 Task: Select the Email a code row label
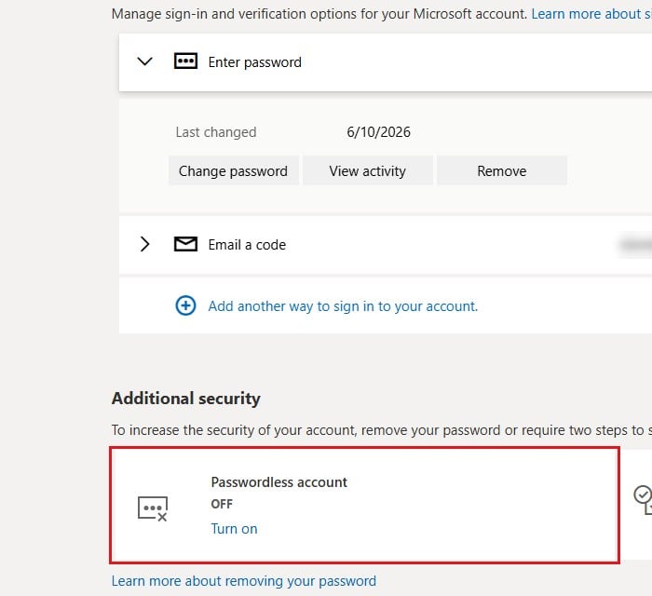coord(247,245)
